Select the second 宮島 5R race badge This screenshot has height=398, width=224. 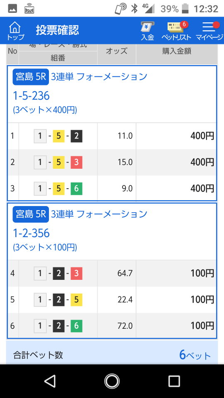coord(30,214)
